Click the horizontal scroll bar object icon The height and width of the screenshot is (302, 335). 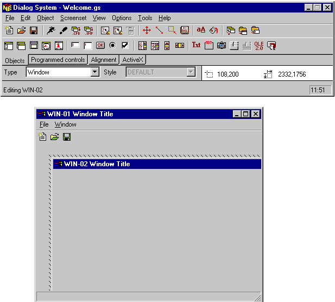click(x=180, y=45)
